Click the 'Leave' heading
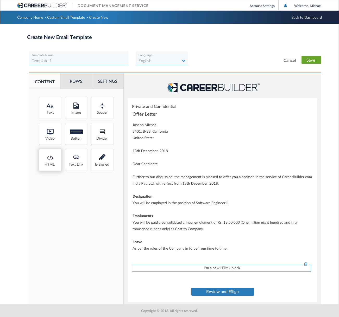This screenshot has height=317, width=339. coord(137,242)
